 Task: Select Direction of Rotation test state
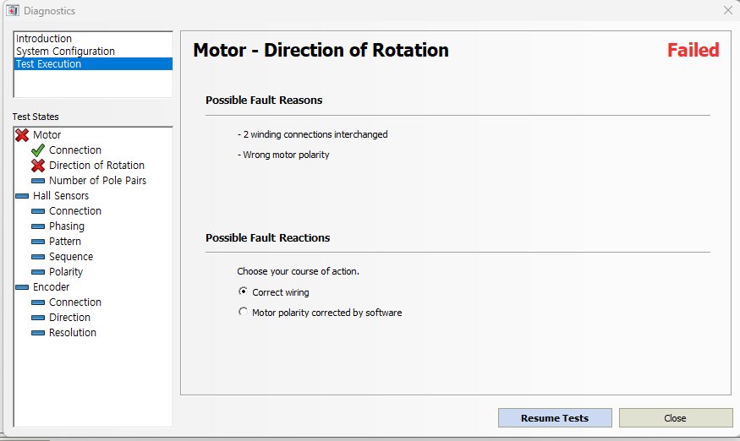(x=96, y=165)
